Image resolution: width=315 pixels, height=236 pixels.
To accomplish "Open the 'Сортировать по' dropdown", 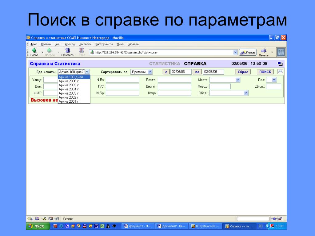I will pos(141,72).
